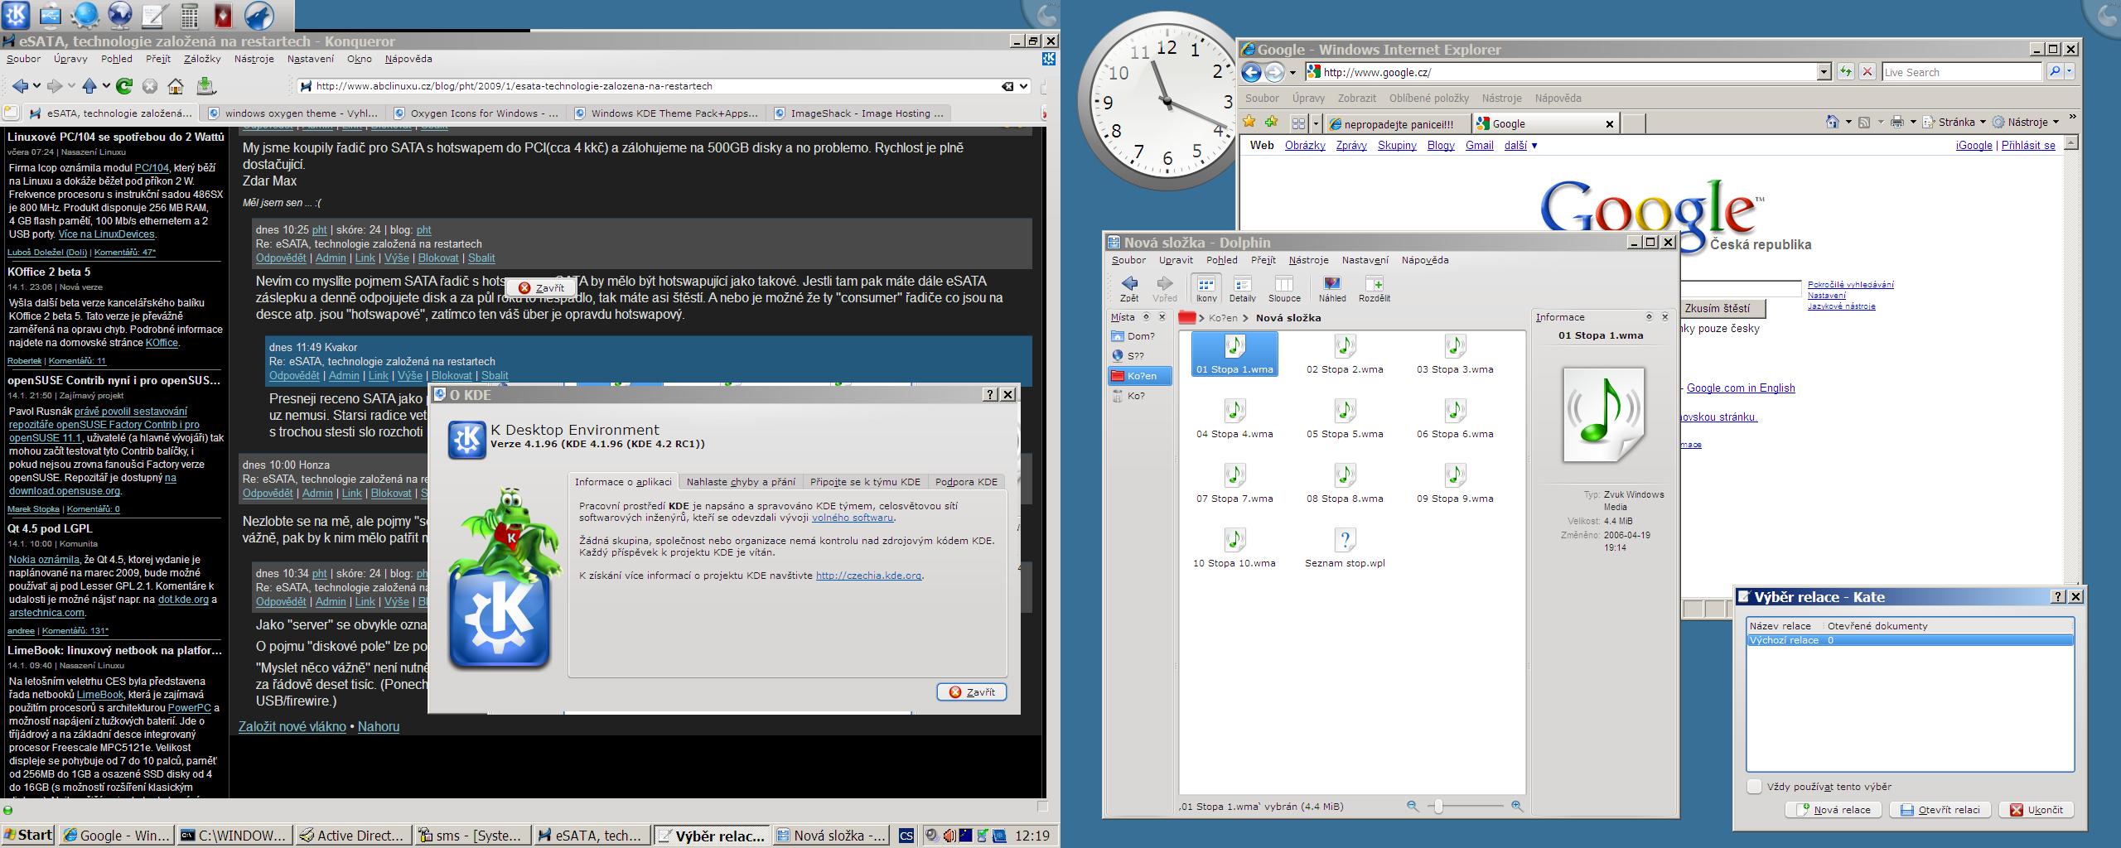Click Internet Explorer's back arrow button
The image size is (2121, 848).
pos(1252,72)
